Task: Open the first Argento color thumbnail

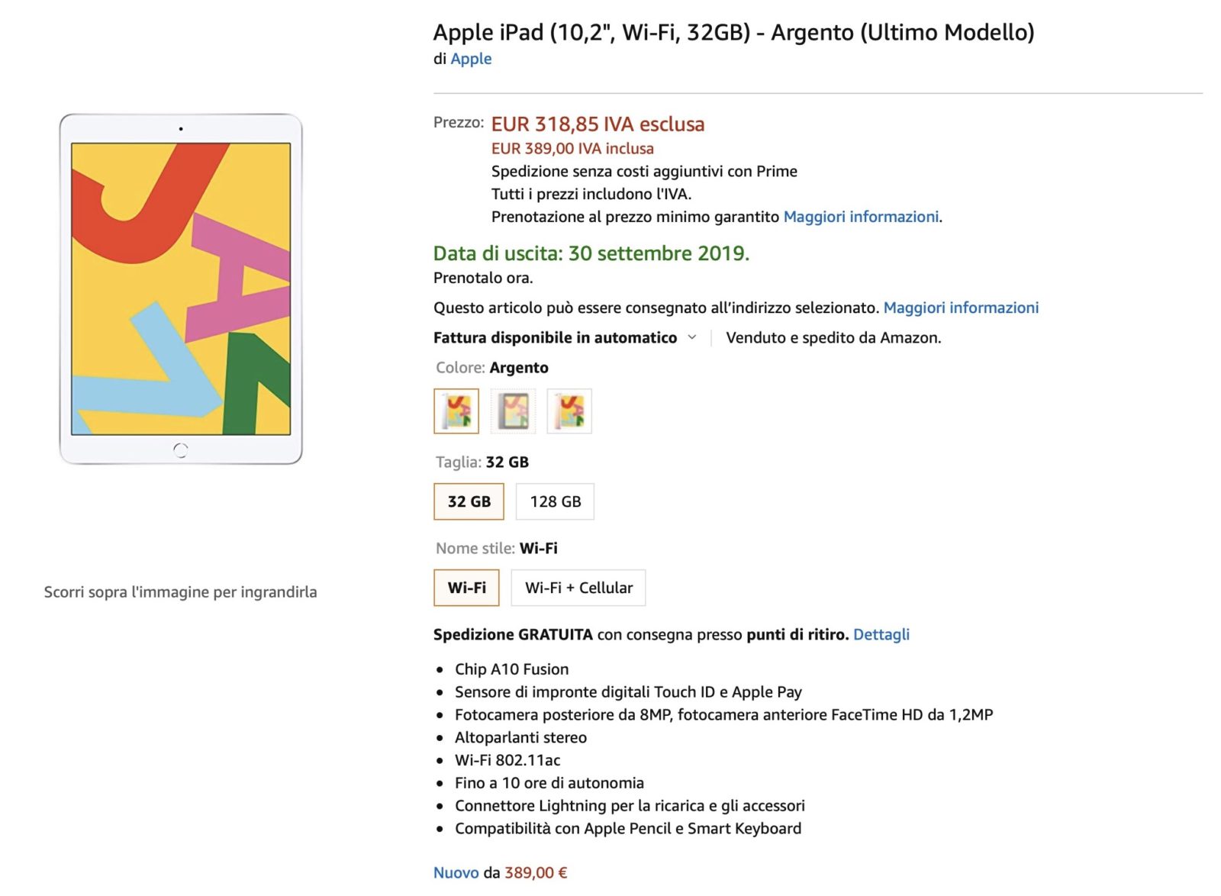Action: [x=456, y=410]
